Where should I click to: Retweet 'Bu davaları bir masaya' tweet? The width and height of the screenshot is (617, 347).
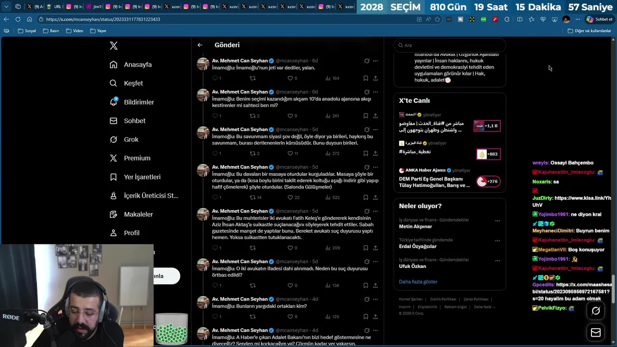pos(253,197)
